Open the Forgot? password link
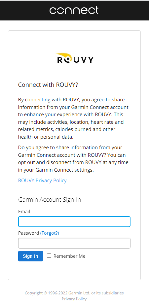Viewport: 149px width, 302px height. [50, 233]
